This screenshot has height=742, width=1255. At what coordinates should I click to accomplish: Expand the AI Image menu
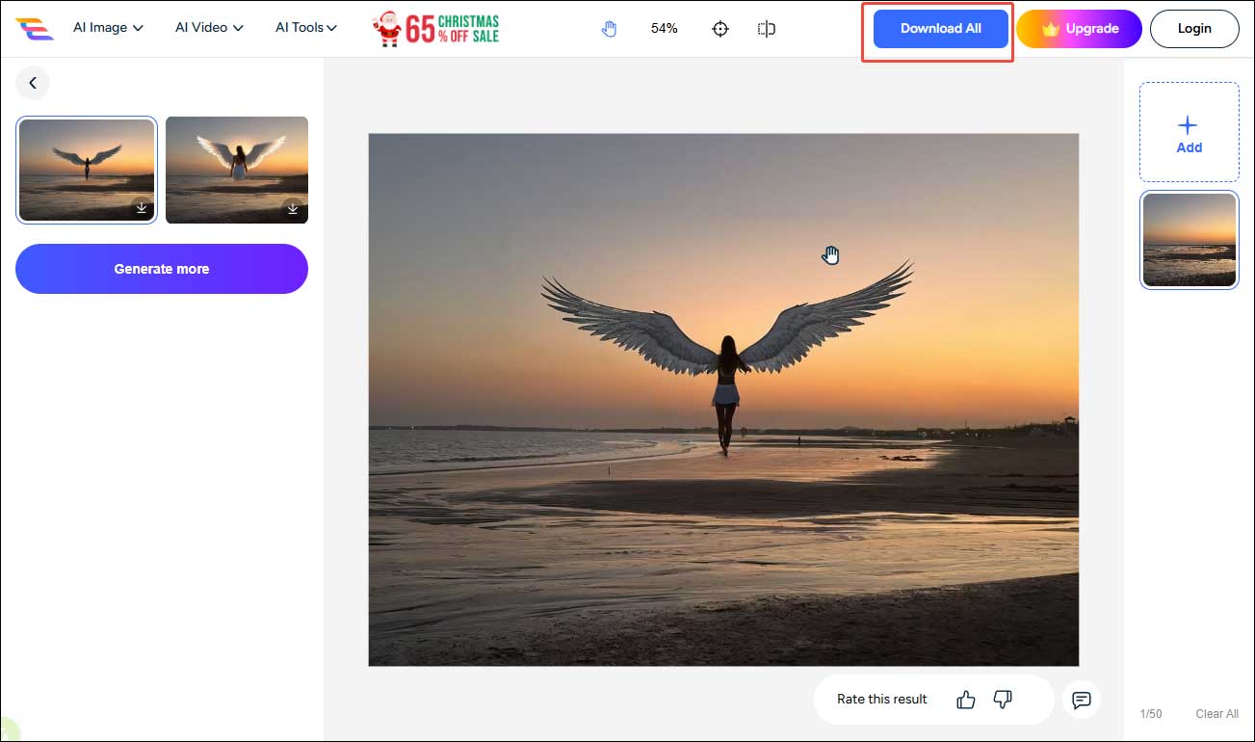click(108, 28)
